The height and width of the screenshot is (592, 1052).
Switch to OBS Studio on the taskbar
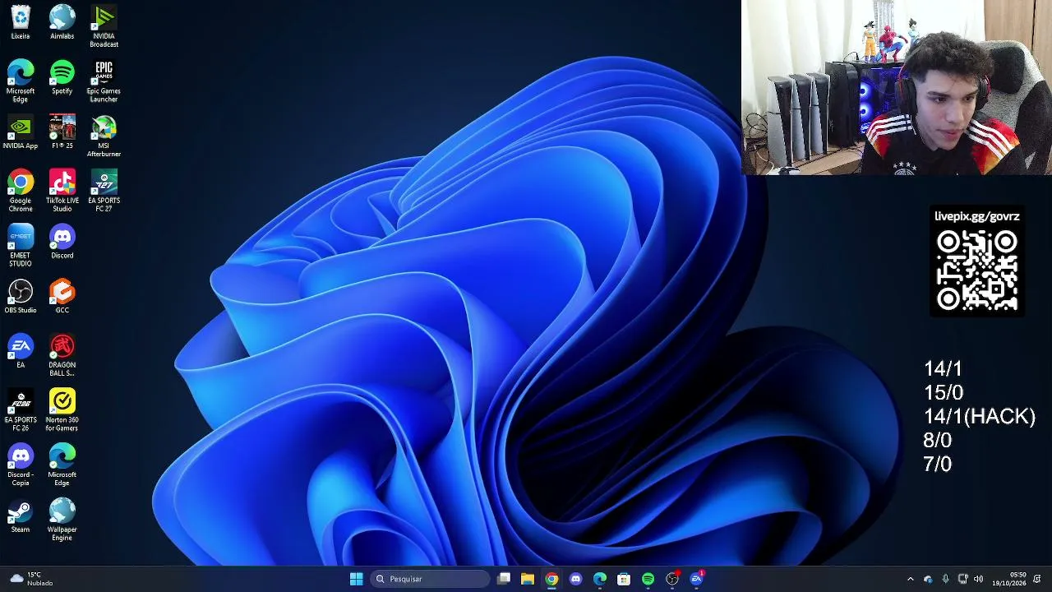point(672,579)
